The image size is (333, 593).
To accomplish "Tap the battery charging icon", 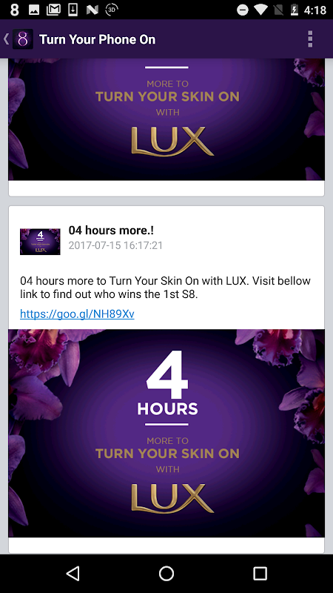I will pyautogui.click(x=294, y=10).
